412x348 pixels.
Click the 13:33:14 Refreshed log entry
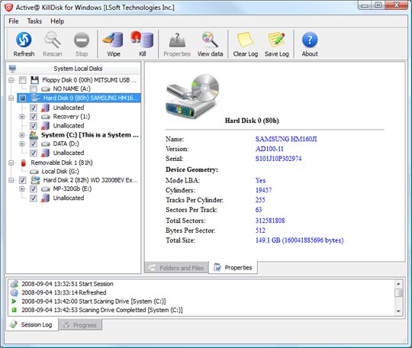(64, 292)
